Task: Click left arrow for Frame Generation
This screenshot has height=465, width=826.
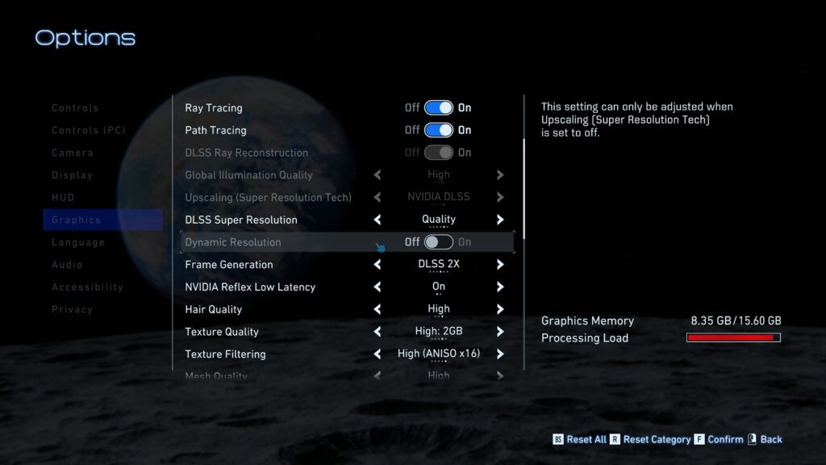Action: (x=378, y=265)
